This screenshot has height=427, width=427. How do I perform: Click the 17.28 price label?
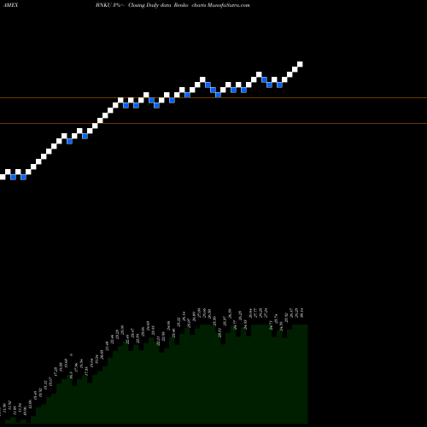coord(56,371)
